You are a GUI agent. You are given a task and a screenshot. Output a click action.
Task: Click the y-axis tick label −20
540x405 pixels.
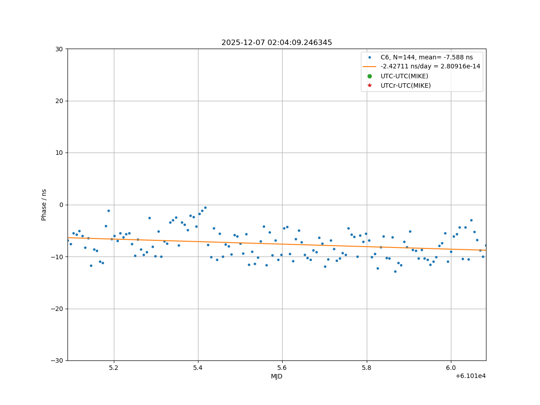(58, 309)
